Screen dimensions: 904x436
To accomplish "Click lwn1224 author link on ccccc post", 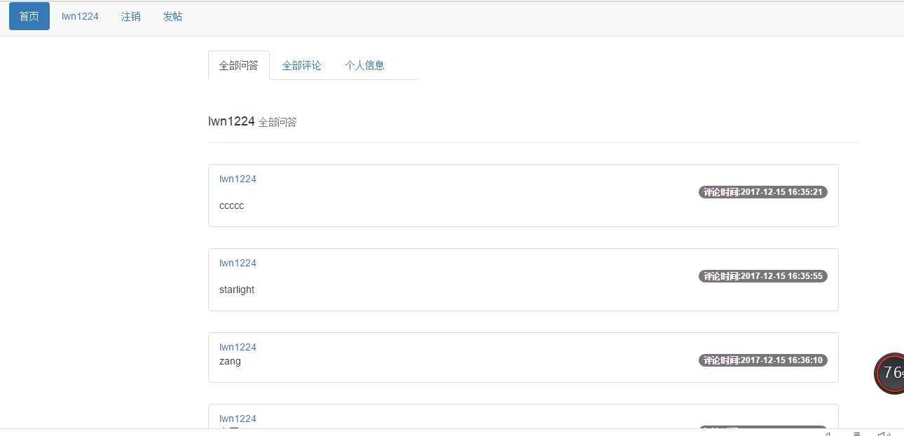I will pos(238,179).
